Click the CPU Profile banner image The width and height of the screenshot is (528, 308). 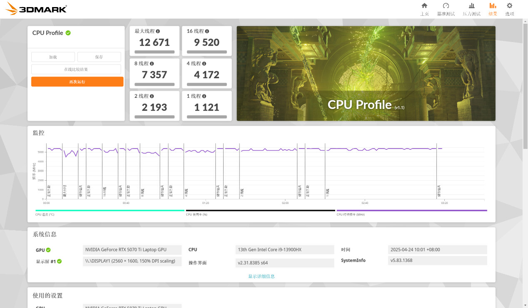(366, 74)
